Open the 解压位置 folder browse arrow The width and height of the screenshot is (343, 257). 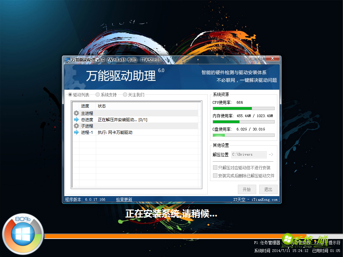(x=271, y=155)
